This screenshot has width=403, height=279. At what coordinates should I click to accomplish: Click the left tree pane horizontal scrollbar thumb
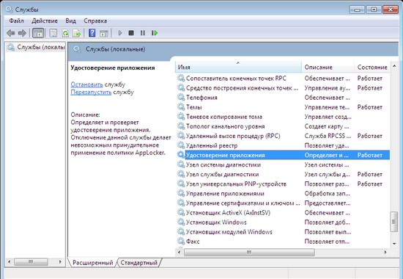pyautogui.click(x=31, y=262)
